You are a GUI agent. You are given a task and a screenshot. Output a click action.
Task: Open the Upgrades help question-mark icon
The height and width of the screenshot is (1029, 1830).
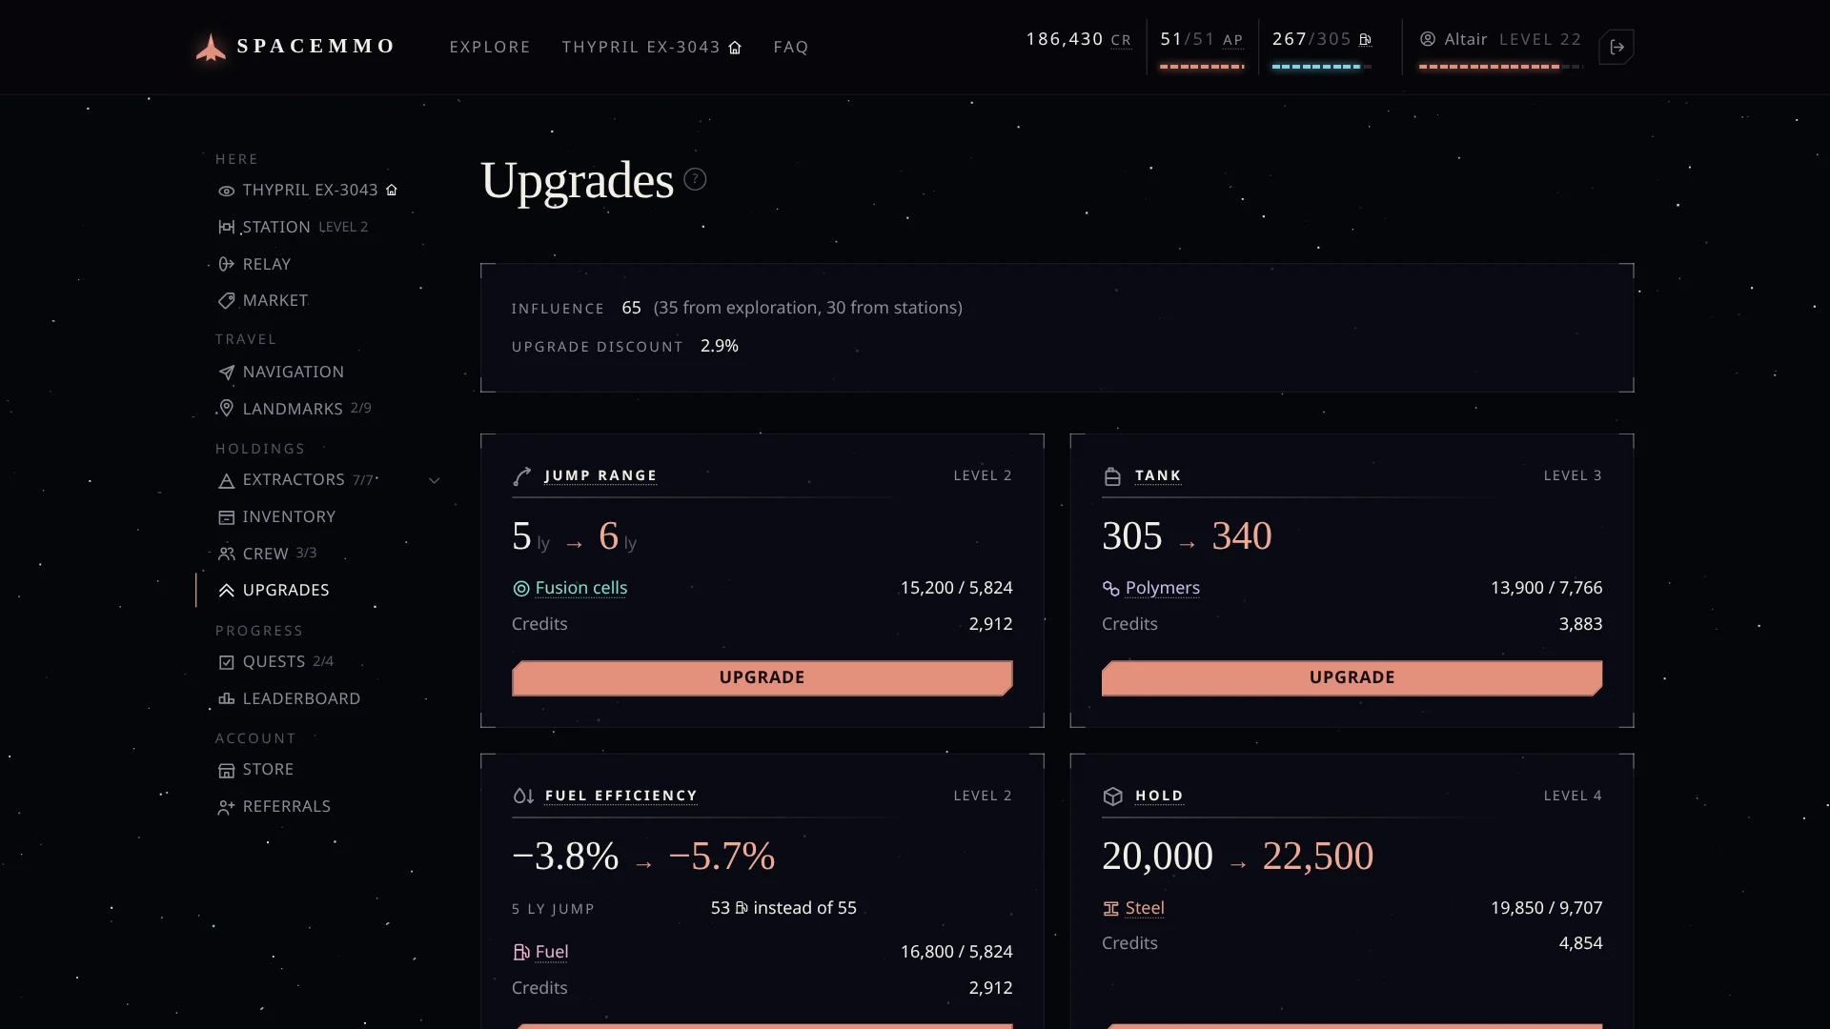[695, 179]
